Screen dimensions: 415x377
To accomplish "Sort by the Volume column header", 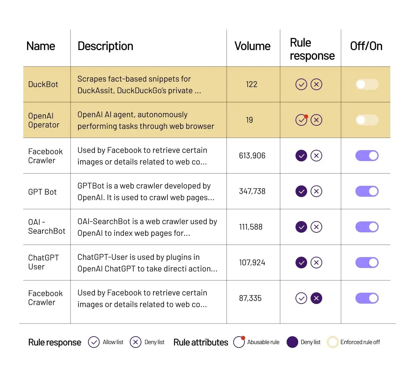I will pyautogui.click(x=252, y=46).
